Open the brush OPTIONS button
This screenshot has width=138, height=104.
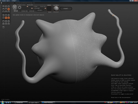pyautogui.click(x=40, y=10)
